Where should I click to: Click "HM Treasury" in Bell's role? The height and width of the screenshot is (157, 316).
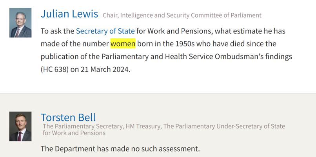143,127
